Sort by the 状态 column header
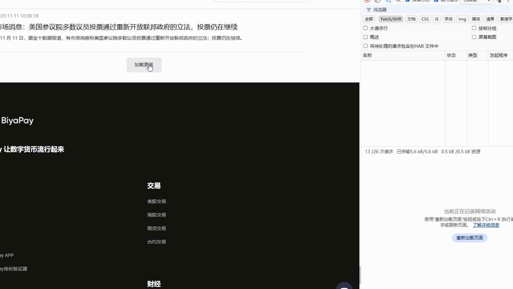The width and height of the screenshot is (513, 289). (456, 55)
